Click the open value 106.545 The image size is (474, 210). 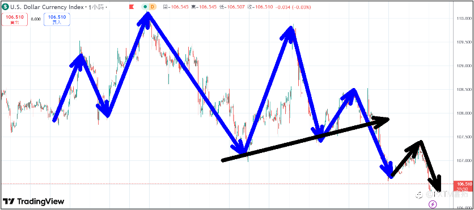point(180,7)
